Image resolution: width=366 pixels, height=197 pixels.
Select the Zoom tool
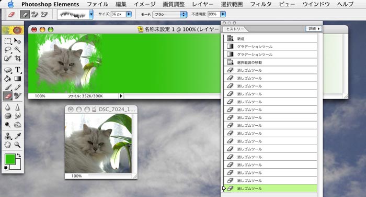[17, 145]
